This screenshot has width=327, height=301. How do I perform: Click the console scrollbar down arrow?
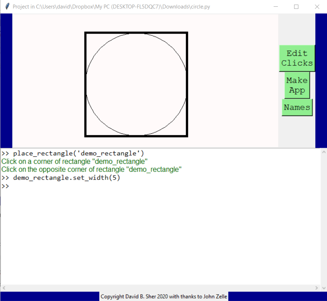[324, 288]
